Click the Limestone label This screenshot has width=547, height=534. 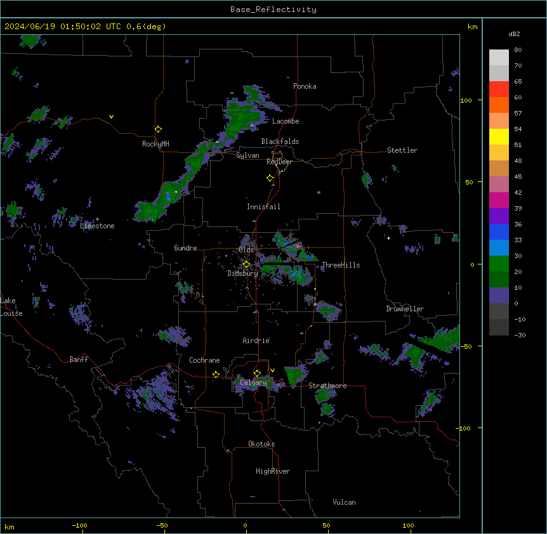[97, 226]
